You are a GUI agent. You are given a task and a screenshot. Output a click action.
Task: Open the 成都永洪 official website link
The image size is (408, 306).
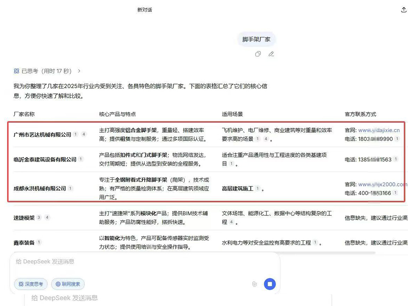pos(382,184)
